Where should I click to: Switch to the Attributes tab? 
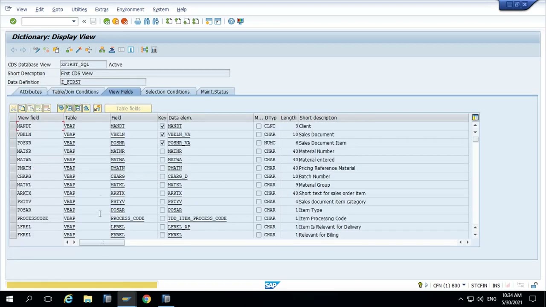pyautogui.click(x=31, y=92)
